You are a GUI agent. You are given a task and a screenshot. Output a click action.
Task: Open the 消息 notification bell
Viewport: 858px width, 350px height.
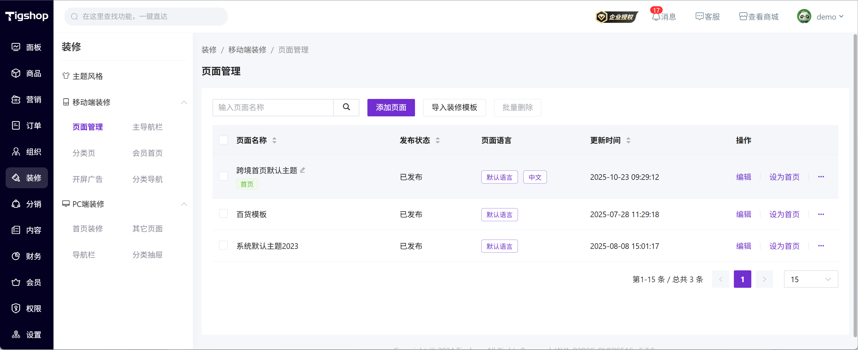click(x=655, y=17)
